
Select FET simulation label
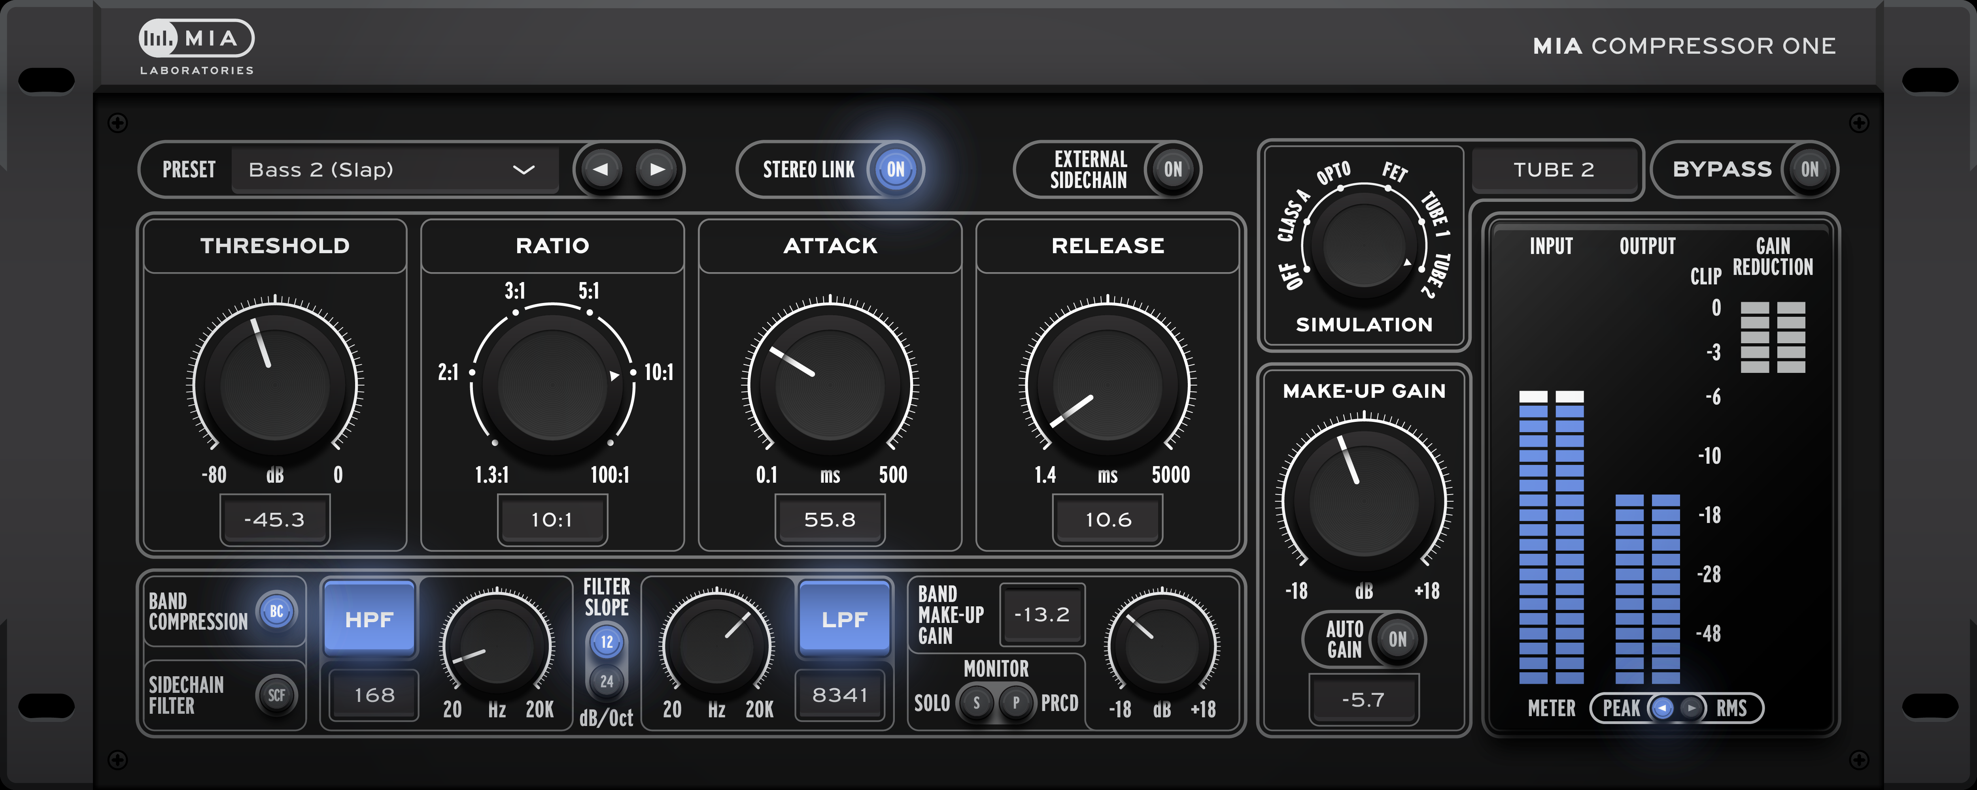(1395, 172)
